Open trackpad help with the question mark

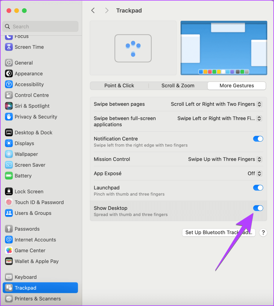[263, 232]
